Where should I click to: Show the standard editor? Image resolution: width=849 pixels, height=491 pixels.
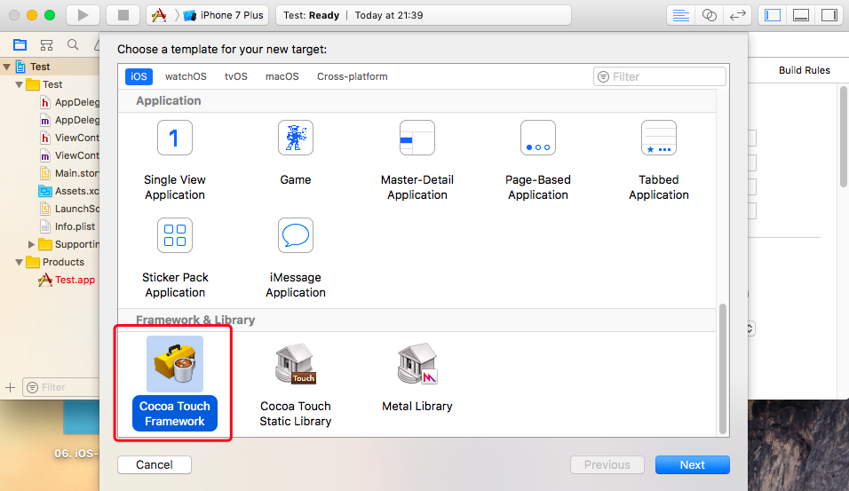click(x=680, y=15)
